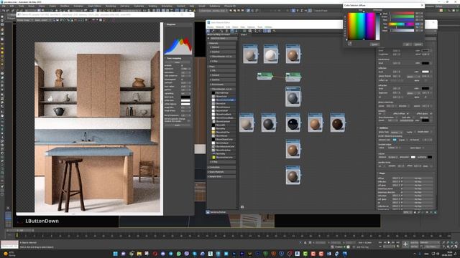This screenshot has height=258, width=460.
Task: Open the weather widget on taskbar
Action: 9,254
